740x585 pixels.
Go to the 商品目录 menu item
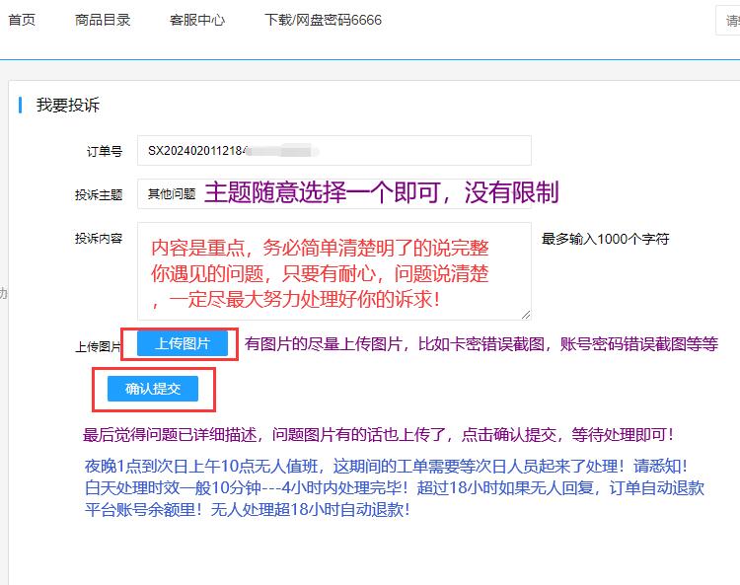[x=103, y=20]
